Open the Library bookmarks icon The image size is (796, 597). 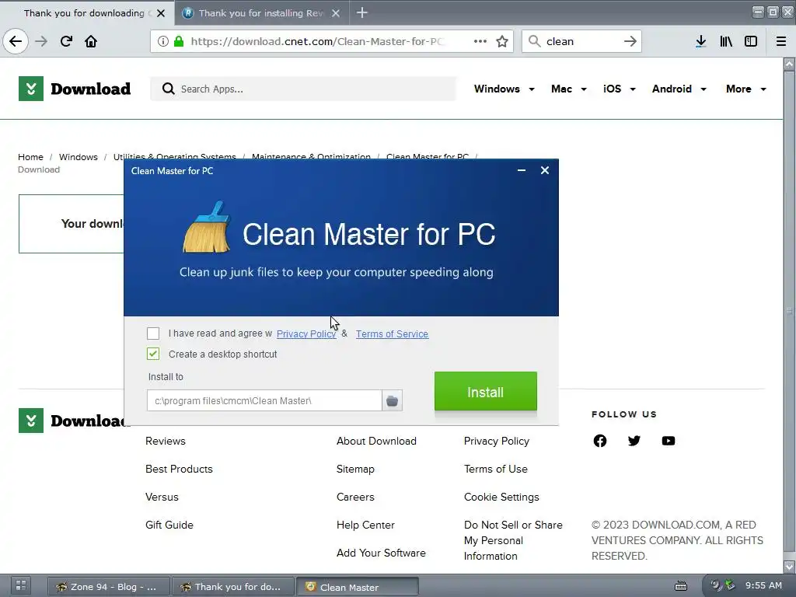(x=726, y=41)
